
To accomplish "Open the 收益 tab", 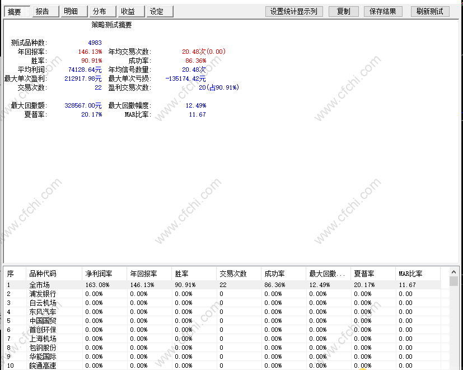I will pyautogui.click(x=132, y=12).
